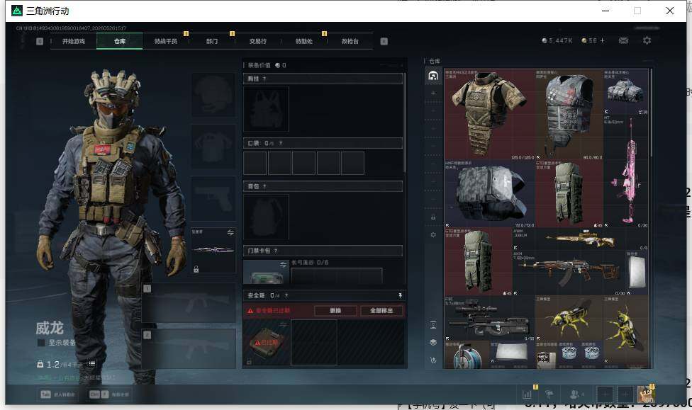Click the warehouse grid scrollbar
The image size is (692, 410).
651,113
